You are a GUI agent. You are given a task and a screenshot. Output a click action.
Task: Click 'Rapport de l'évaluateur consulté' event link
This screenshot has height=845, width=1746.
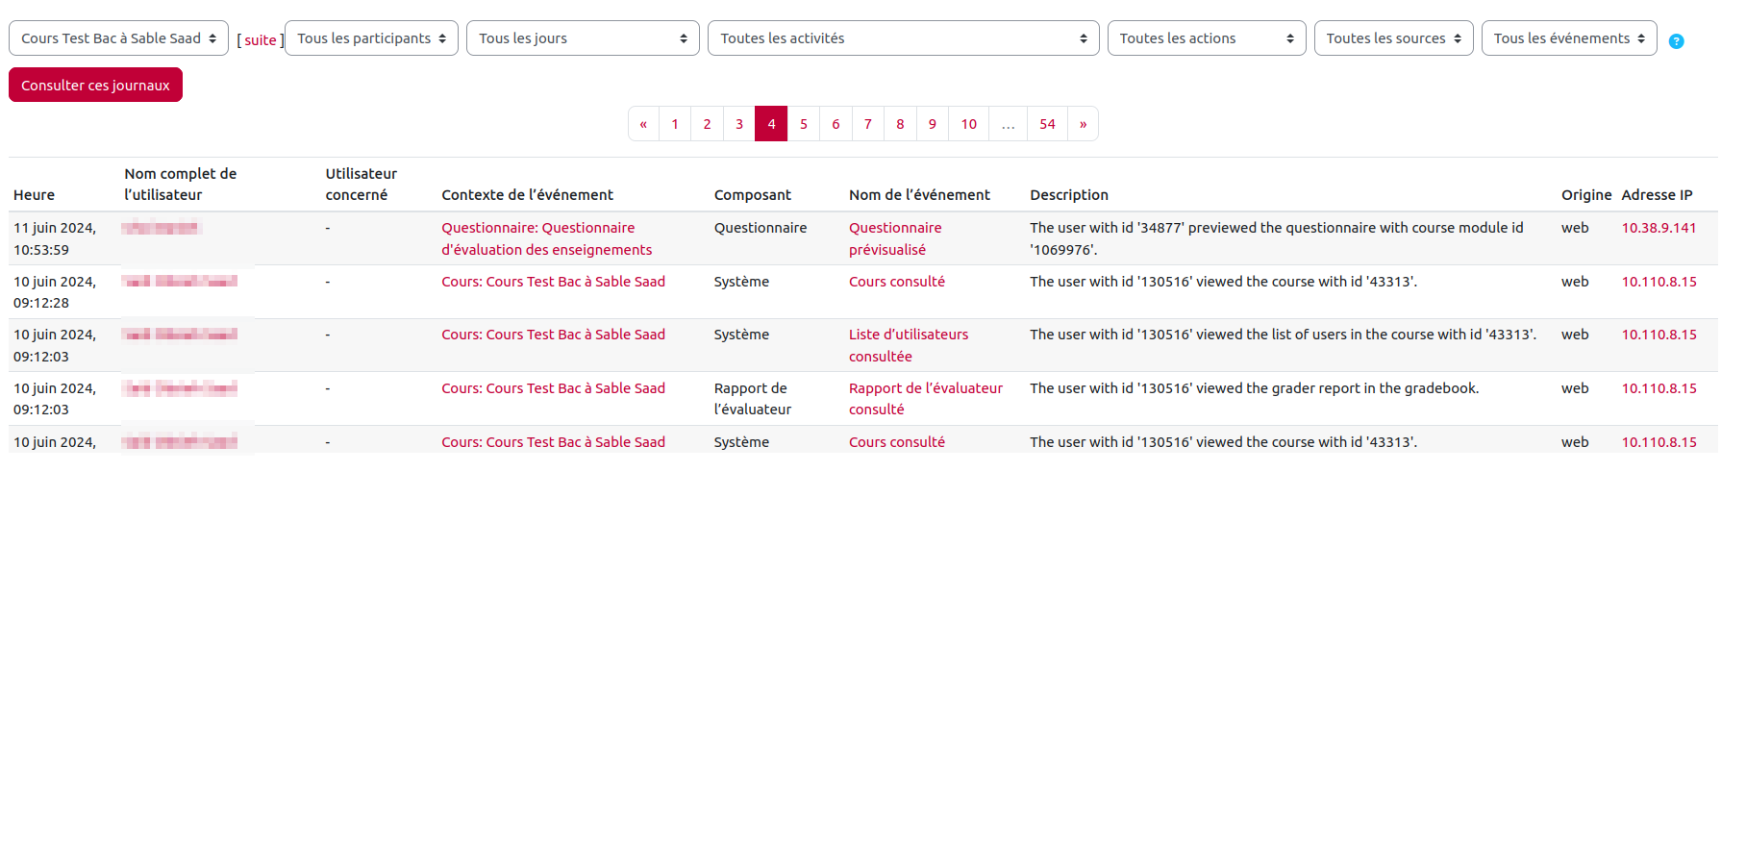tap(925, 399)
